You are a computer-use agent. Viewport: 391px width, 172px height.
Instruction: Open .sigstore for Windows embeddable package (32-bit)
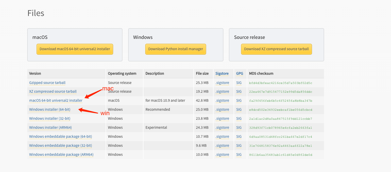pos(222,145)
